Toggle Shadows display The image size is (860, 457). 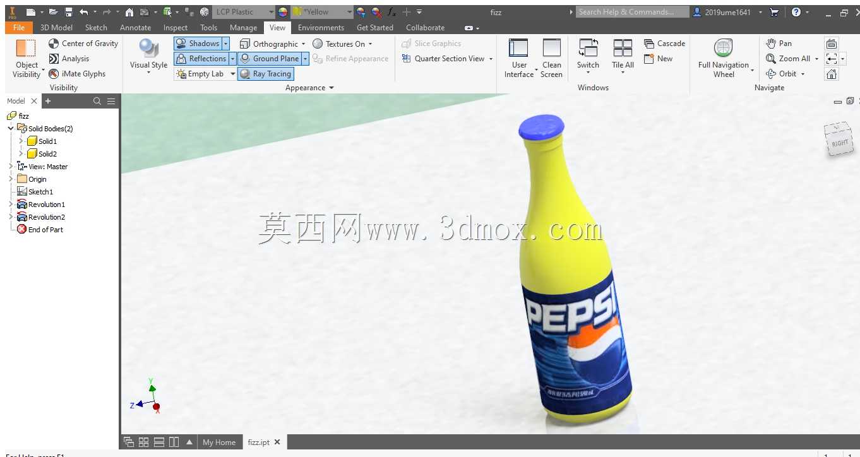coord(198,44)
